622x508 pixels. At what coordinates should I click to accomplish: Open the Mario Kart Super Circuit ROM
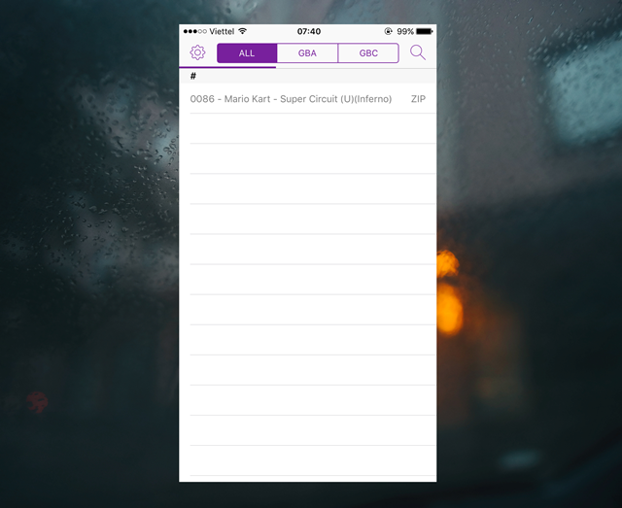(x=291, y=99)
